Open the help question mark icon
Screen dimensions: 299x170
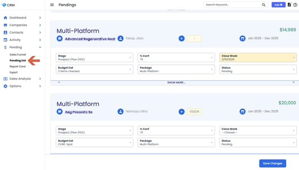[295, 5]
